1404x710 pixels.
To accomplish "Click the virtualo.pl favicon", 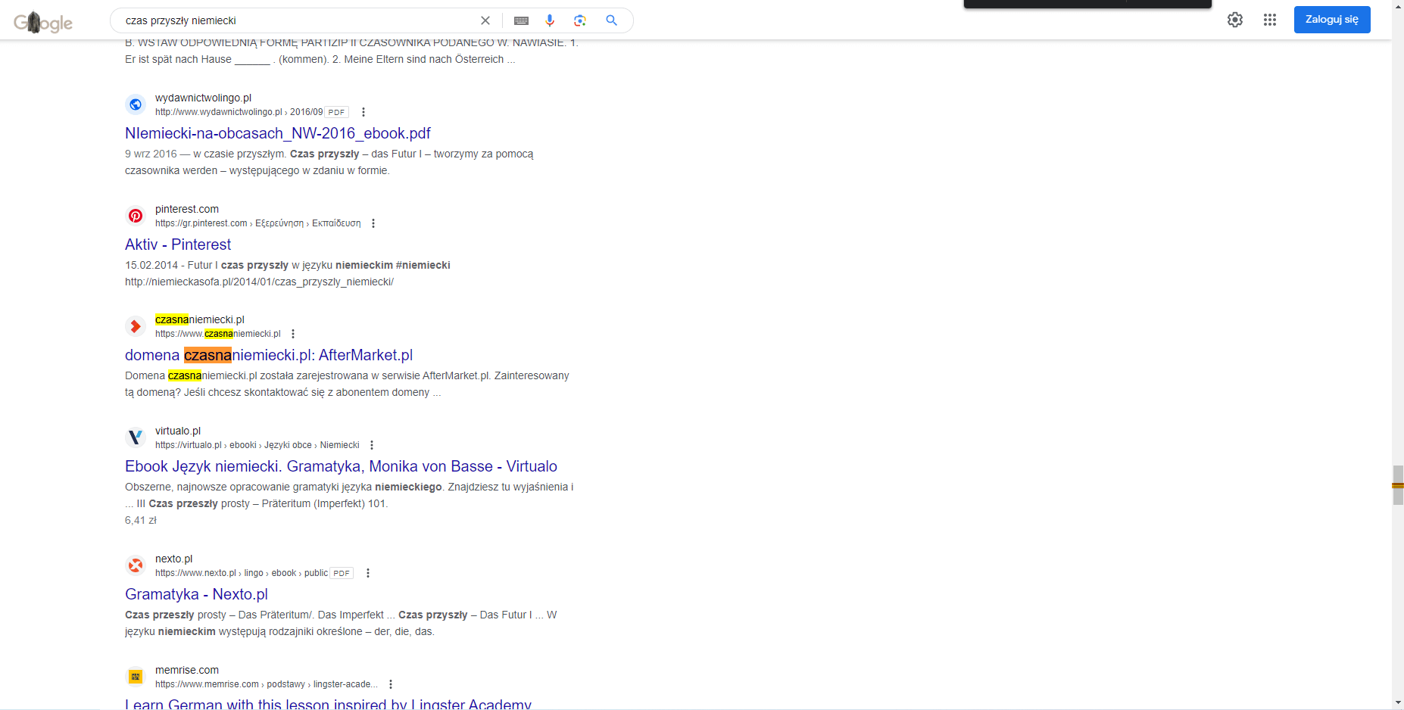I will coord(135,438).
